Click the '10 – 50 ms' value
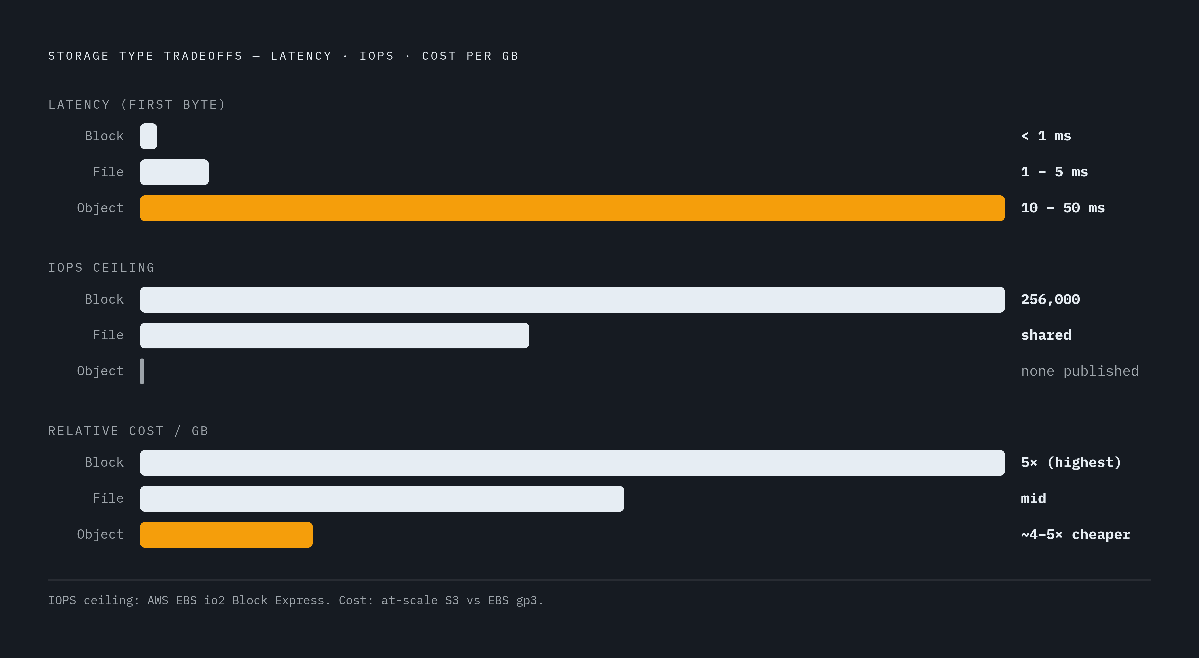This screenshot has width=1199, height=658. 1063,208
